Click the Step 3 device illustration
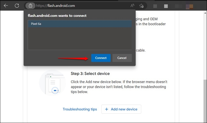This screenshot has width=207, height=123. coord(52,83)
